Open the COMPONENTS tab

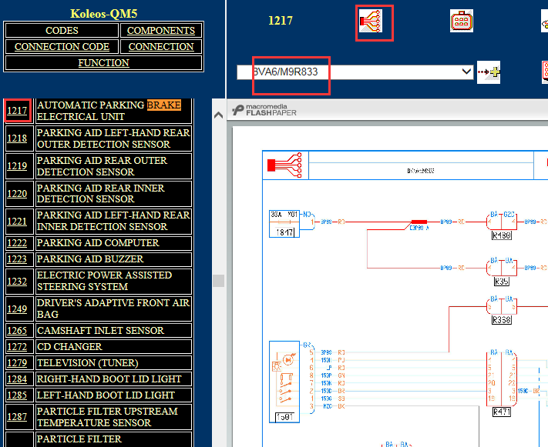[x=161, y=30]
